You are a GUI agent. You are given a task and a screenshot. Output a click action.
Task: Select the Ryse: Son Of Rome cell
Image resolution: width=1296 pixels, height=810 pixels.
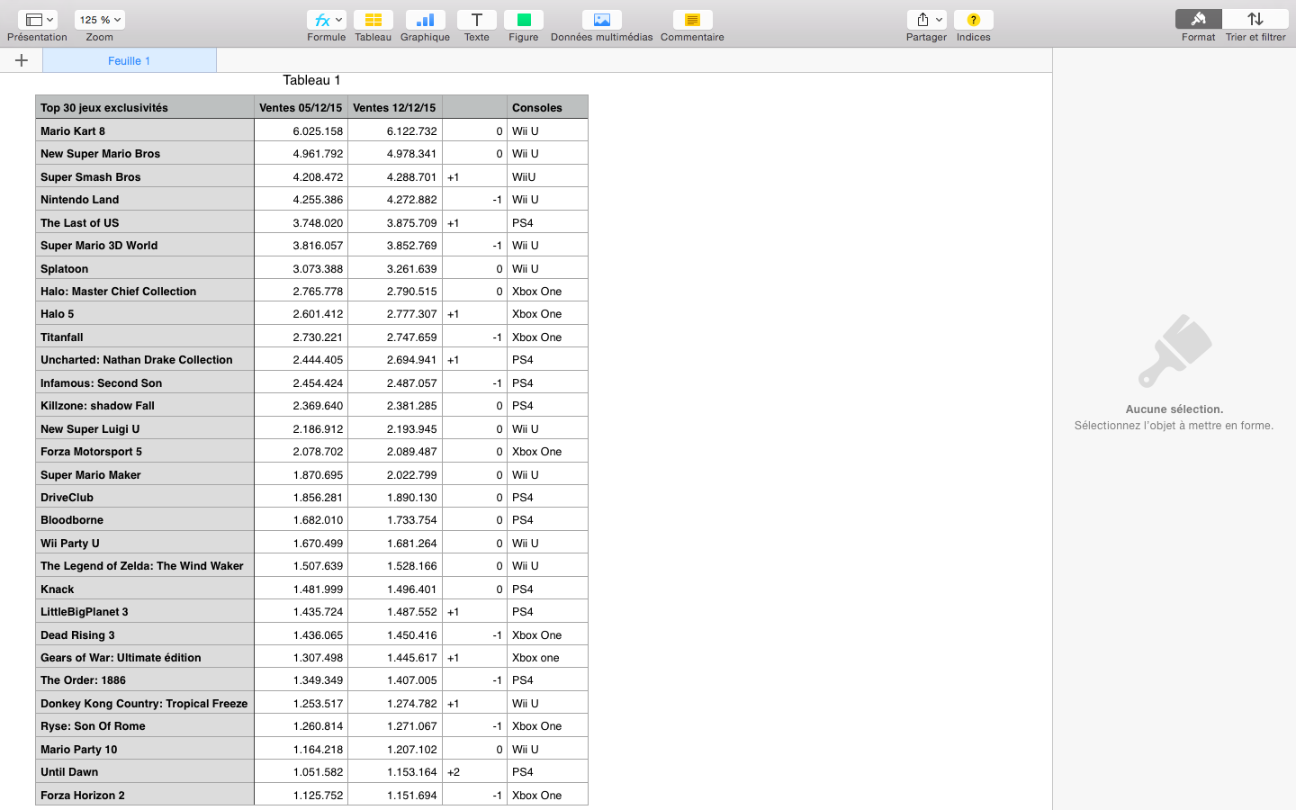[x=145, y=725]
